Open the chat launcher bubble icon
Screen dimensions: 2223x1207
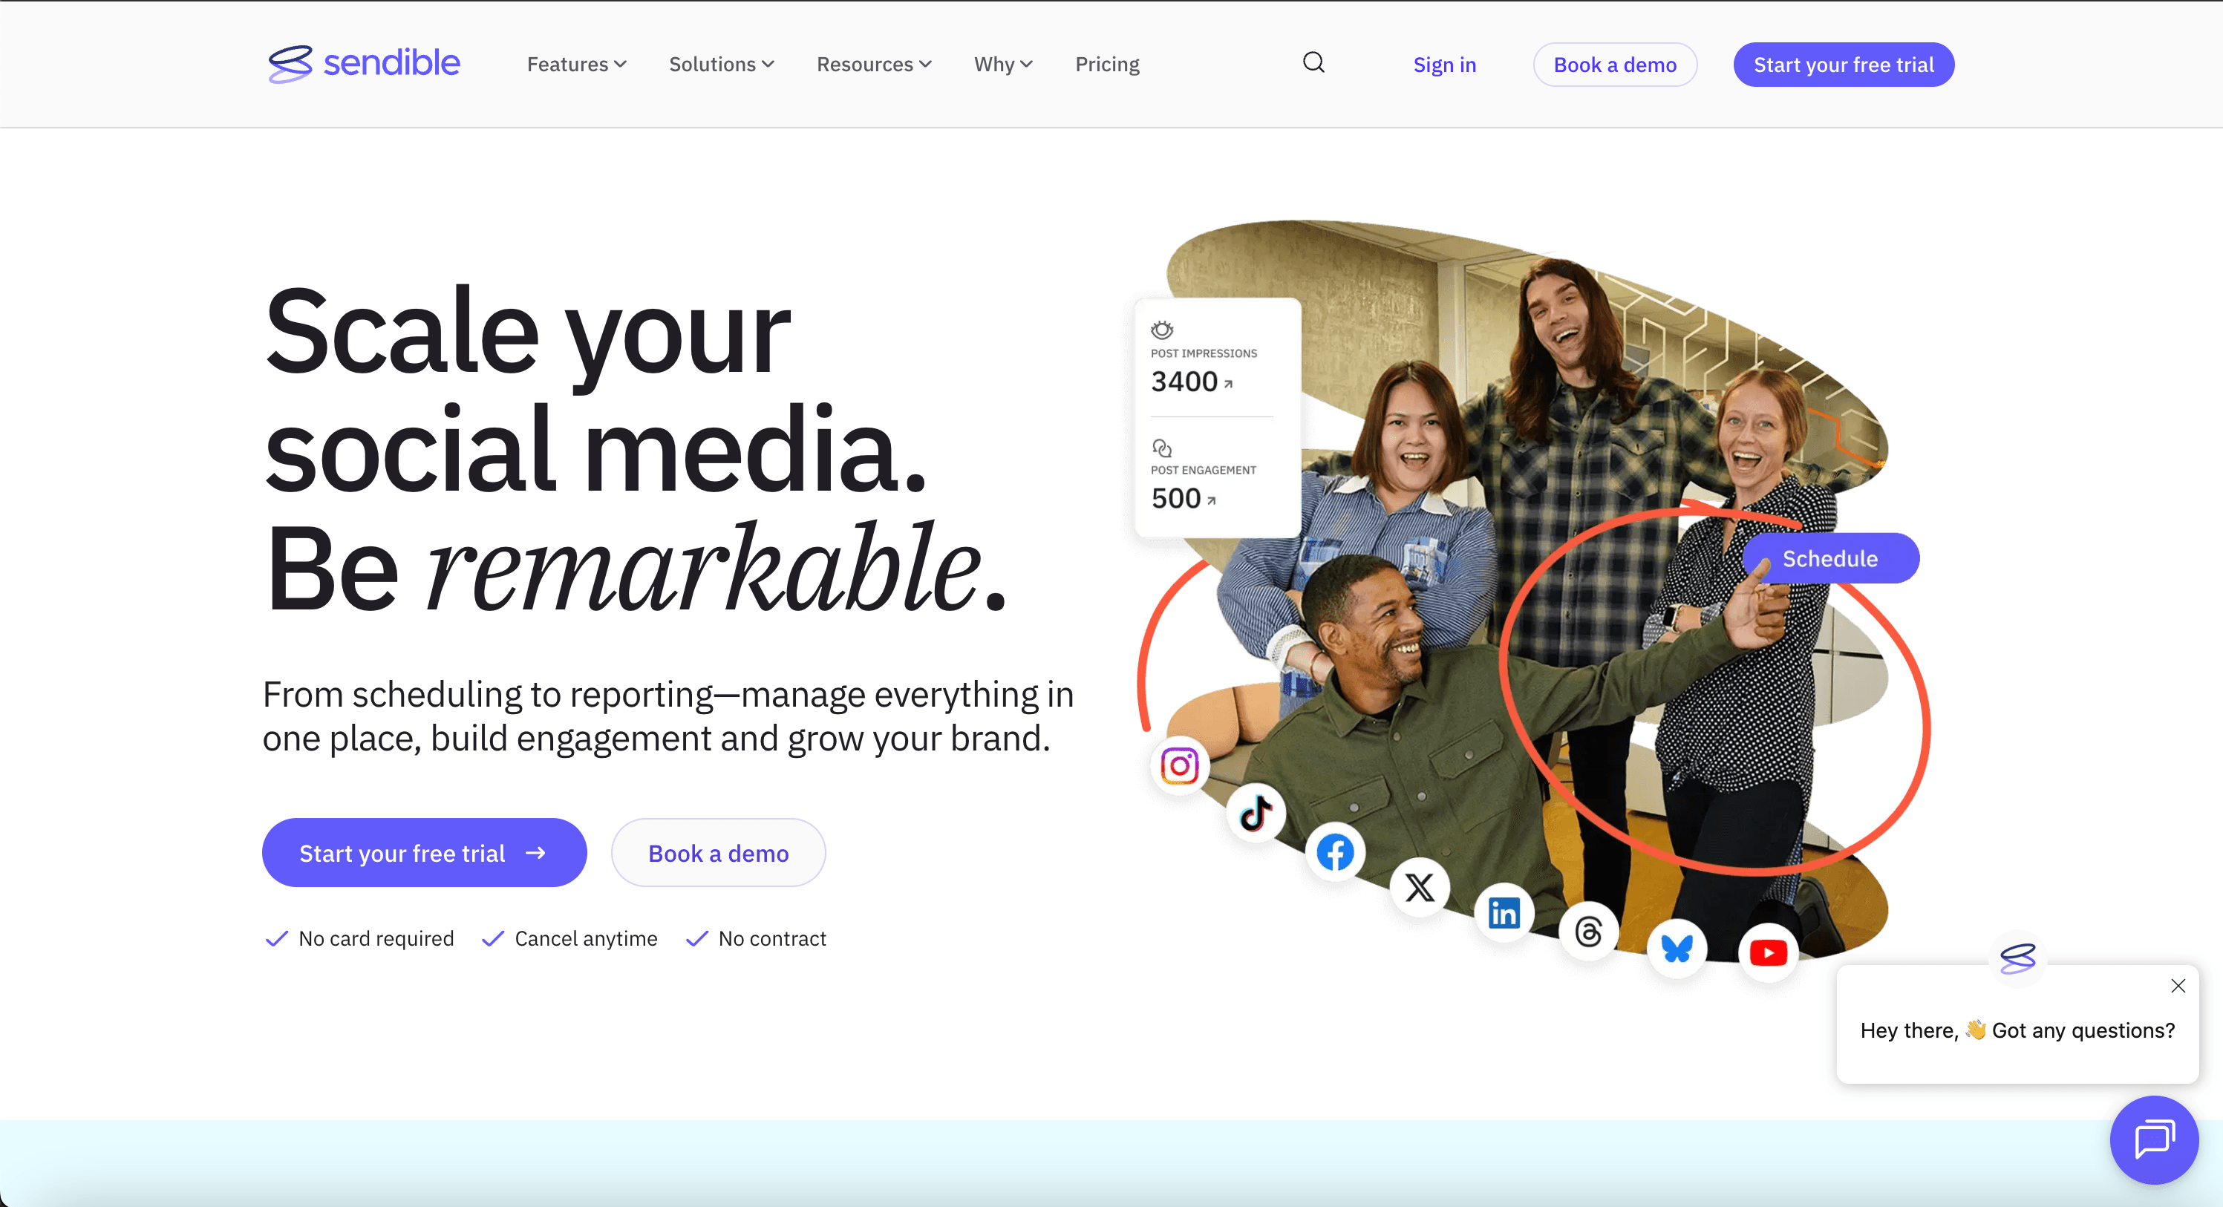(x=2154, y=1139)
